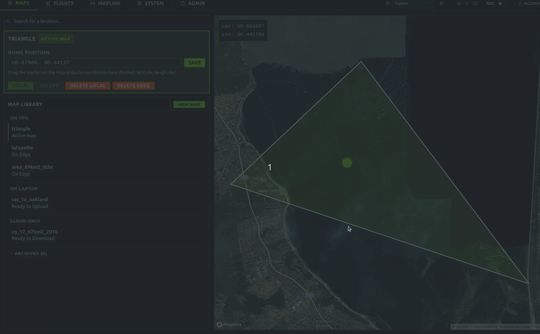This screenshot has width=540, height=334.
Task: Click the search magnifier icon
Action: 9,21
